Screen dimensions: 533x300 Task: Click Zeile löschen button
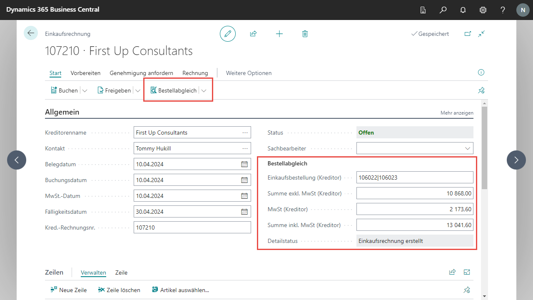119,290
